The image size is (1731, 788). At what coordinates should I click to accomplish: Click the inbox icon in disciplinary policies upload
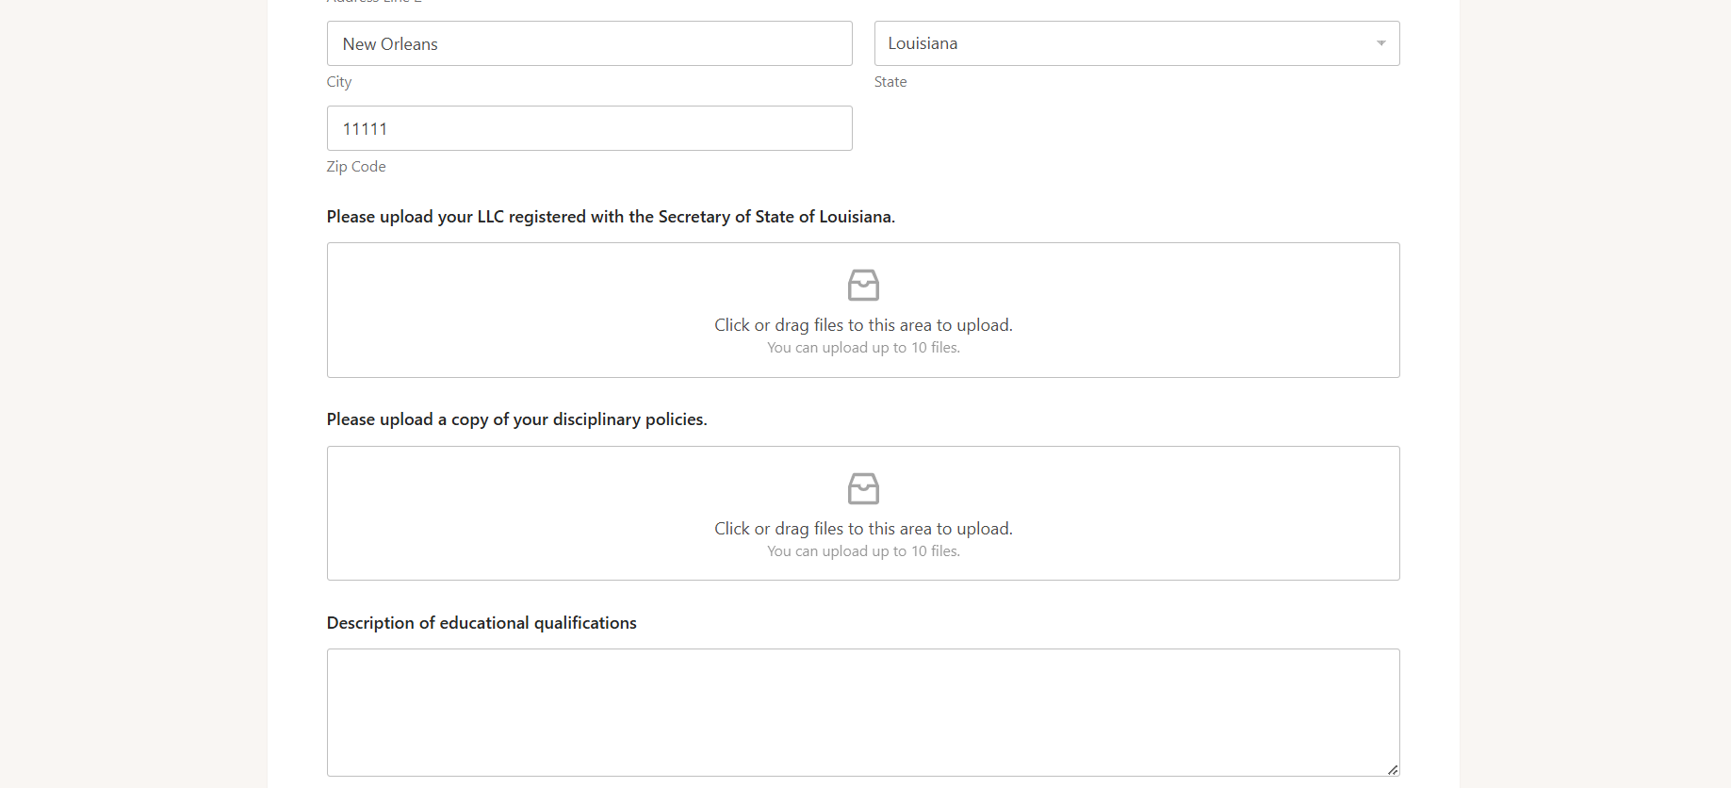[x=863, y=488]
